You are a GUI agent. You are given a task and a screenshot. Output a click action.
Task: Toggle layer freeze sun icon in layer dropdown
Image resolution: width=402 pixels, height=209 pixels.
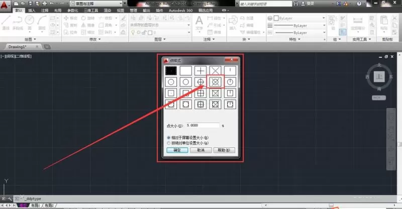click(139, 33)
